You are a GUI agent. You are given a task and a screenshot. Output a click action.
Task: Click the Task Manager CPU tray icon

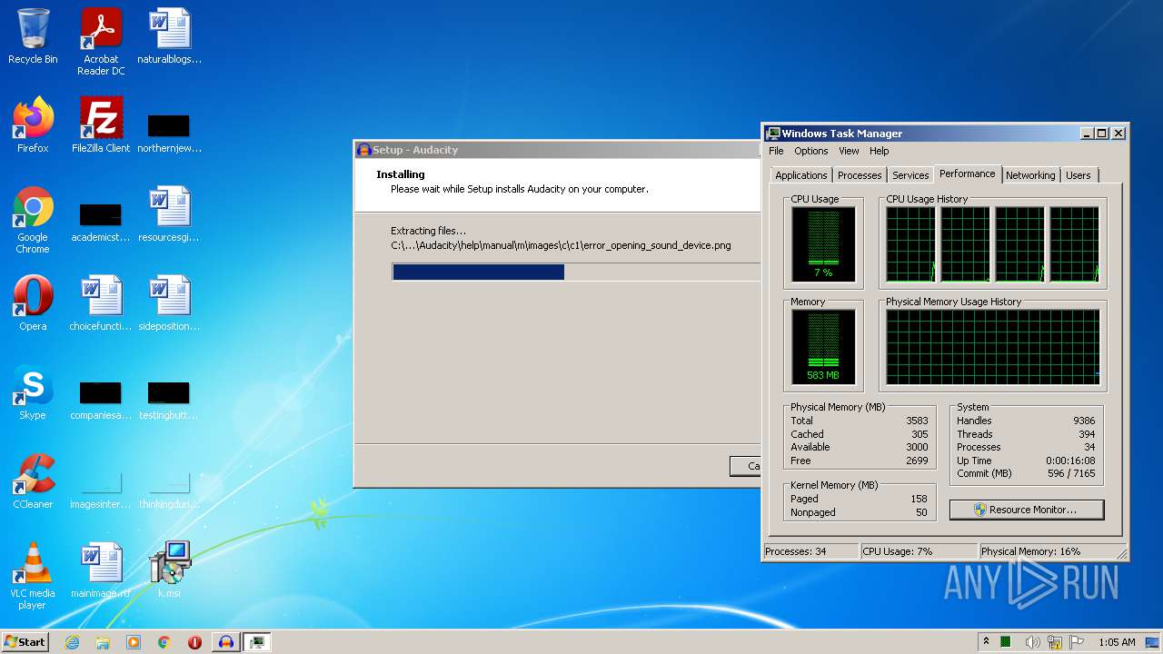[x=1007, y=642]
